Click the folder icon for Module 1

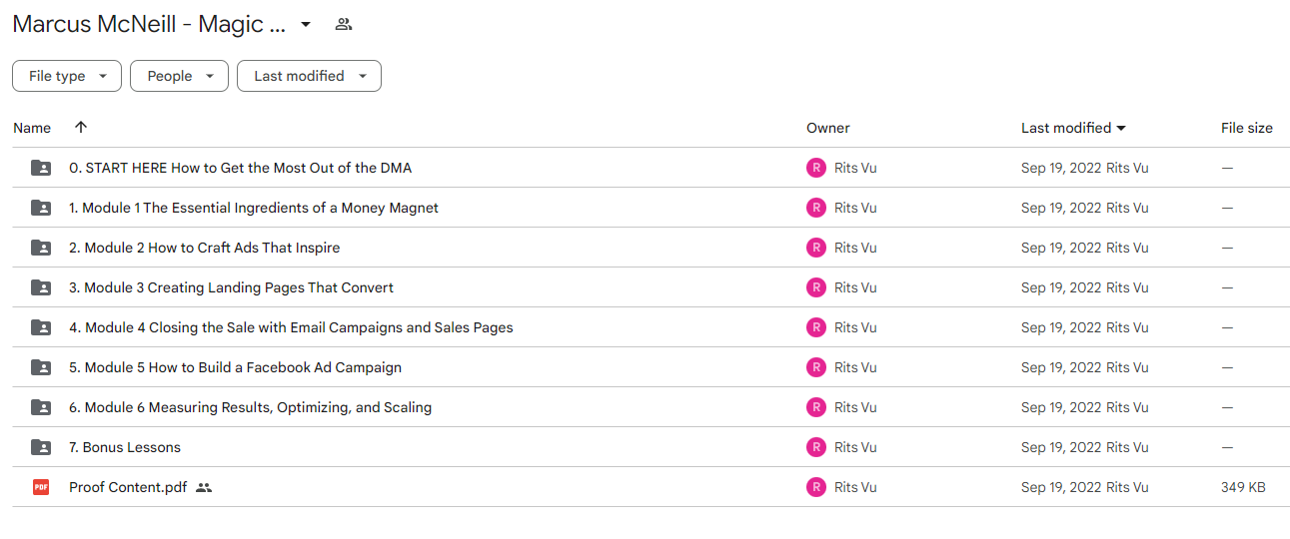tap(41, 208)
